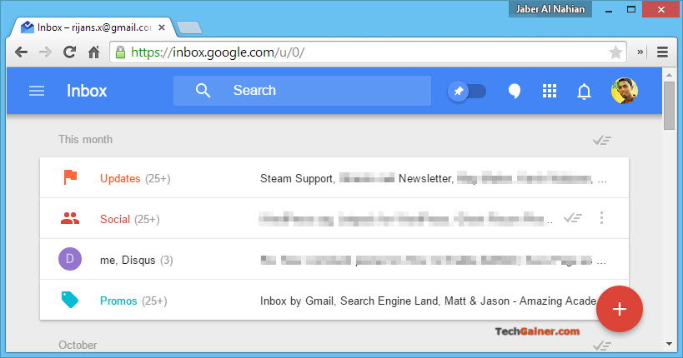Bookmark this page with the star
The image size is (683, 358).
pos(615,52)
